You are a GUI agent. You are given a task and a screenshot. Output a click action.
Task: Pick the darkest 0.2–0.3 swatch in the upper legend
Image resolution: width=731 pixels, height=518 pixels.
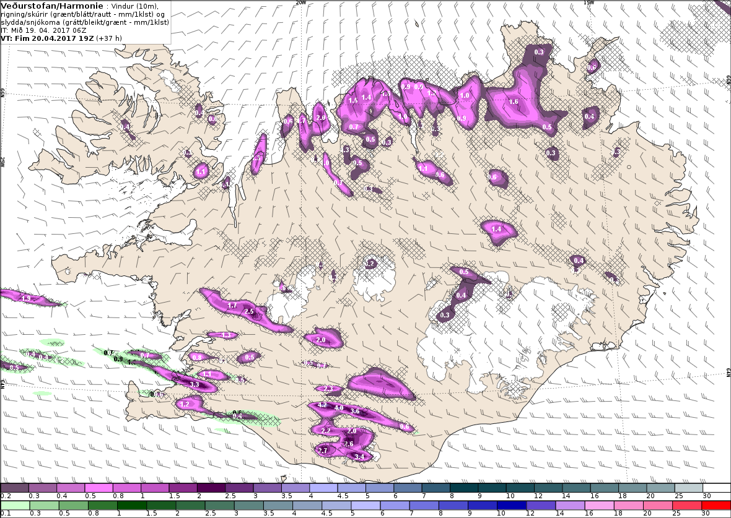(14, 488)
